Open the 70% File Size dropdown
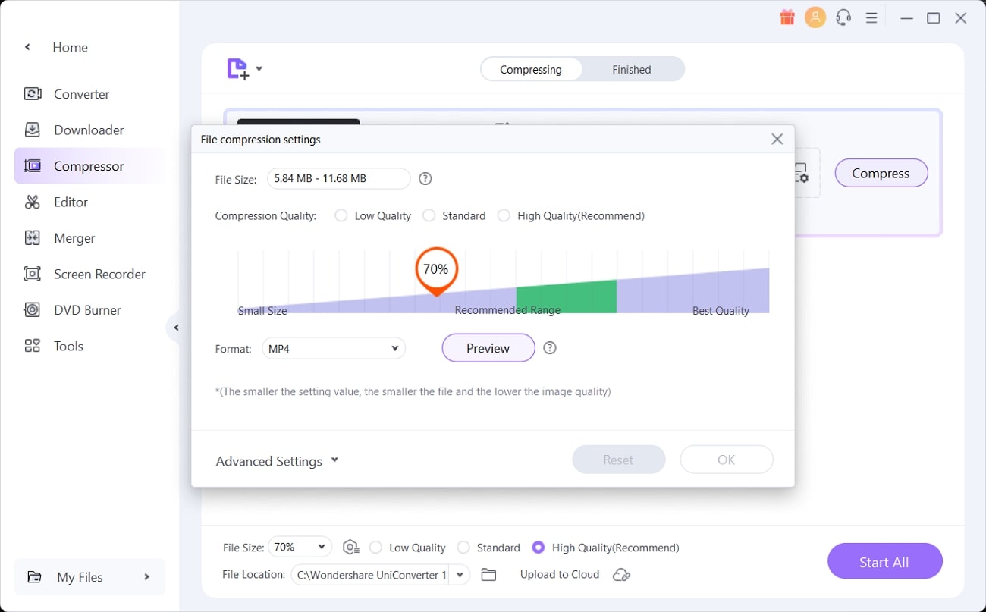The height and width of the screenshot is (612, 986). (300, 547)
